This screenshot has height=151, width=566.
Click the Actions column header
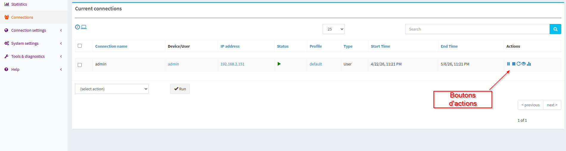(x=513, y=46)
